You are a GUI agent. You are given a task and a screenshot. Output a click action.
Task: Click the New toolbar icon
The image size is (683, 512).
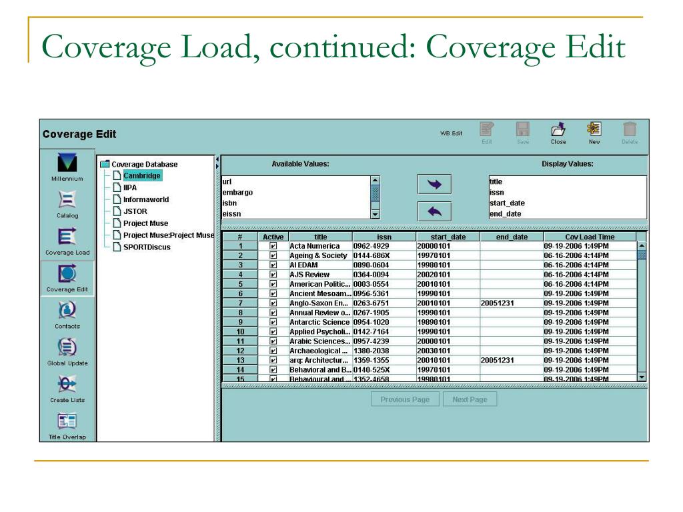(594, 129)
